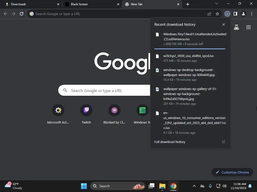Close the Downloads tab
Screen dimensions: 257x192
coord(58,4)
